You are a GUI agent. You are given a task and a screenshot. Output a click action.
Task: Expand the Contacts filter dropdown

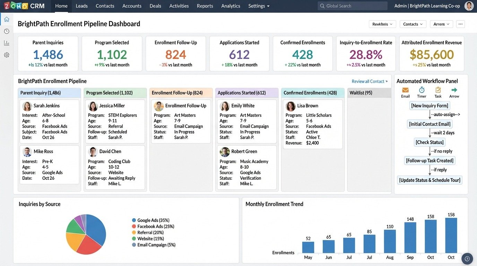(413, 24)
